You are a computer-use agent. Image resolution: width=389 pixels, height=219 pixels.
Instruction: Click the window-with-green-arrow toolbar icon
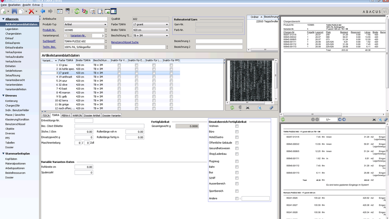tap(107, 11)
